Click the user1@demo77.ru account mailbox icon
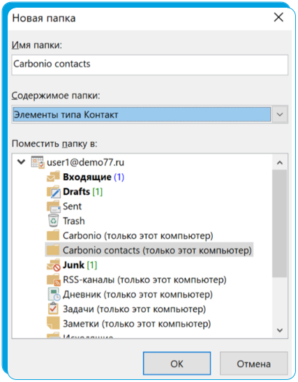Image resolution: width=298 pixels, height=382 pixels. (38, 162)
